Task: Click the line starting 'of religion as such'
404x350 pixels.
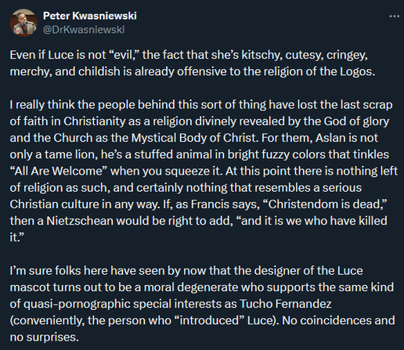Action: pos(186,188)
